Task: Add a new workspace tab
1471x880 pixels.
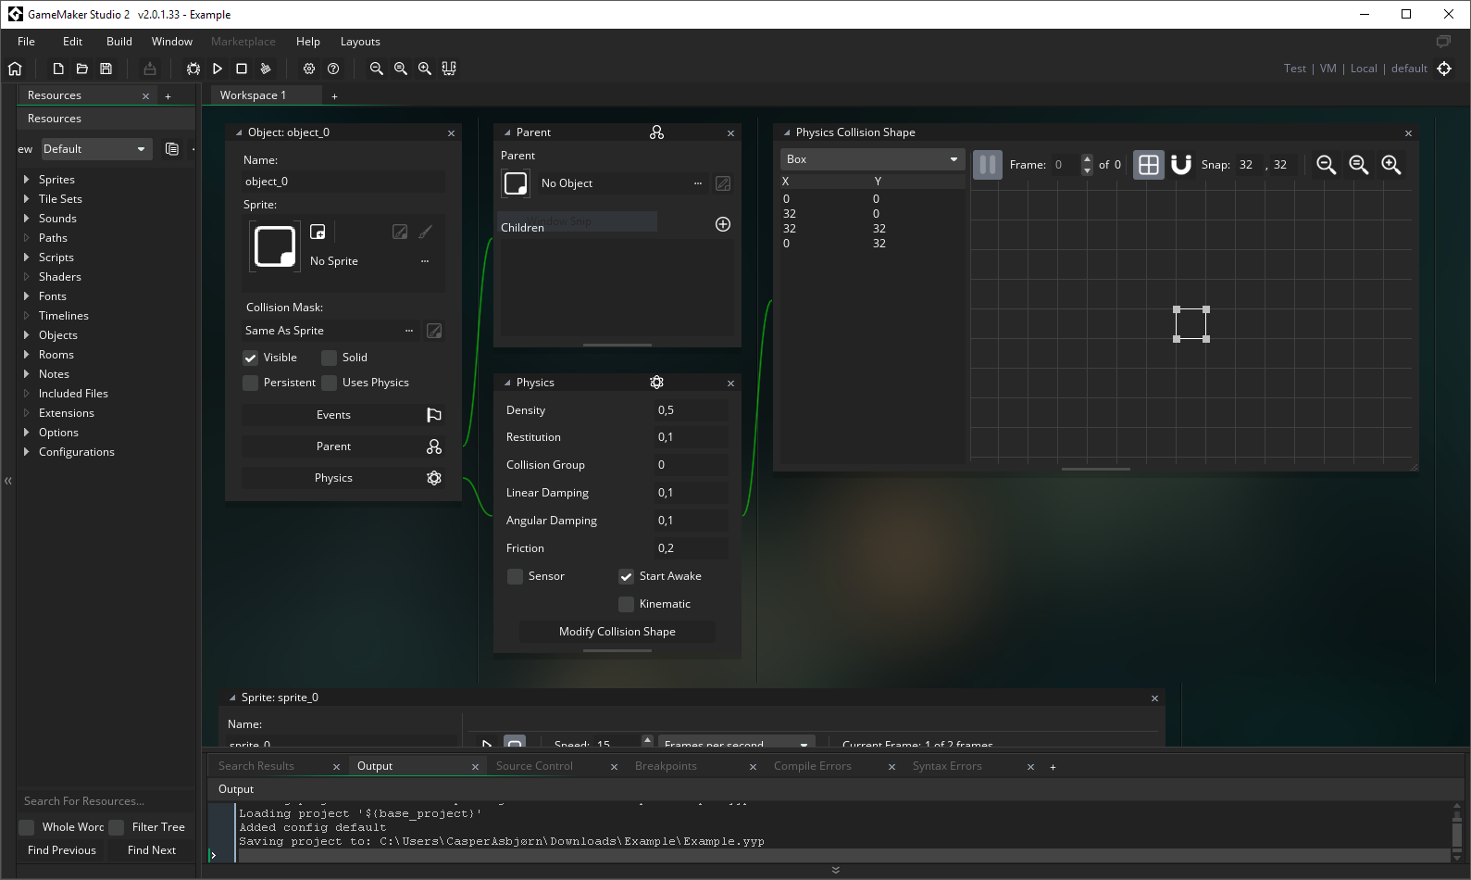Action: tap(334, 96)
